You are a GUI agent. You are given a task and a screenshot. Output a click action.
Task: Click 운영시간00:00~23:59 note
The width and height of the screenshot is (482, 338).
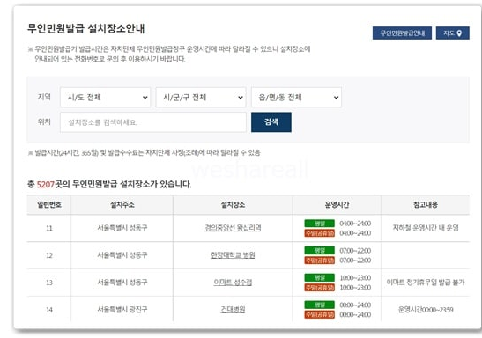coord(426,310)
